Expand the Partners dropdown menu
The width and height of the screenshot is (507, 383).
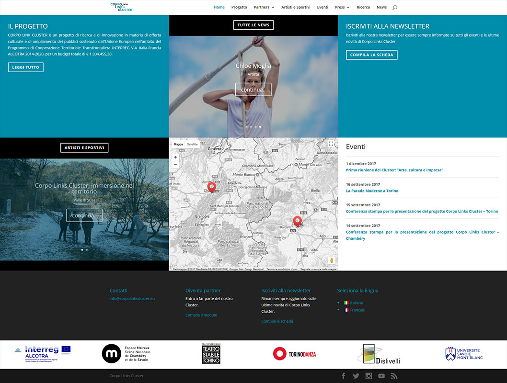[x=264, y=7]
